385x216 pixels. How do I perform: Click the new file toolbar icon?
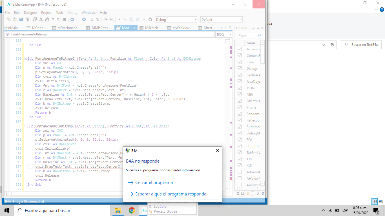click(x=8, y=19)
